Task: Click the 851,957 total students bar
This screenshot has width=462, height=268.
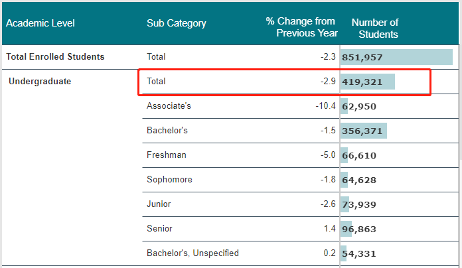Action: (396, 57)
